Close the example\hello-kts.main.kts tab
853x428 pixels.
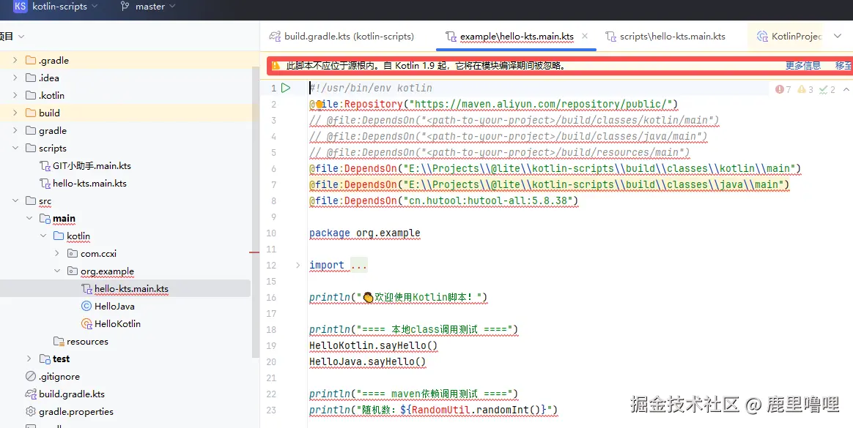(x=585, y=36)
